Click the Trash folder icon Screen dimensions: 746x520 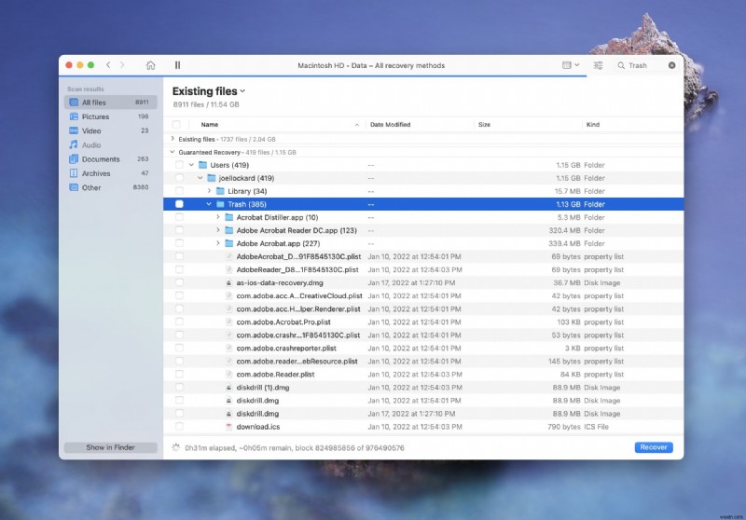click(x=220, y=204)
